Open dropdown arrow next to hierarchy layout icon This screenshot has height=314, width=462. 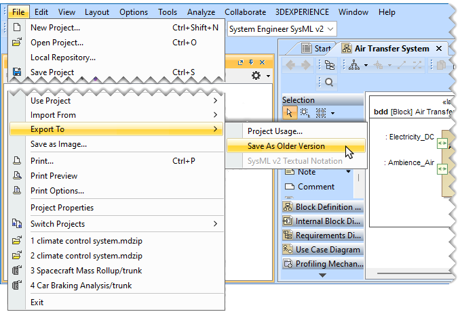[366, 65]
